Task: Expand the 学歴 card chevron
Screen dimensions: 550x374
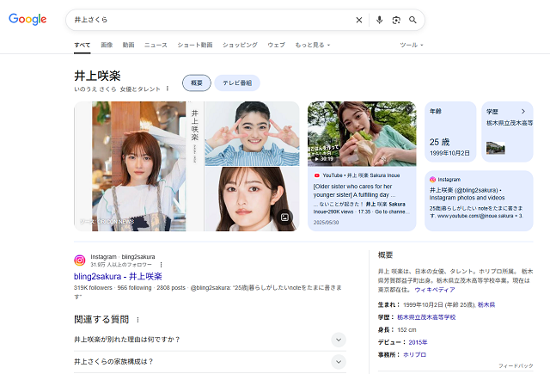Action: click(x=523, y=112)
